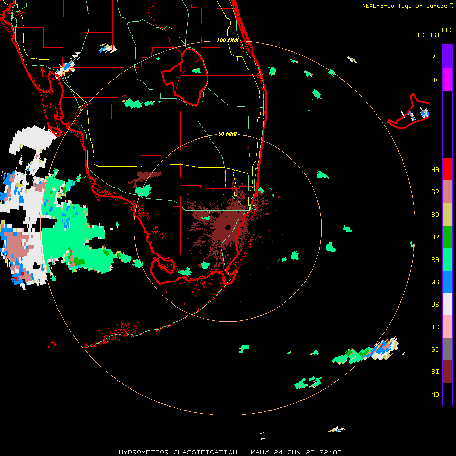Click the 50 NMI range ring label
Viewport: 456px width, 456px height.
point(227,134)
